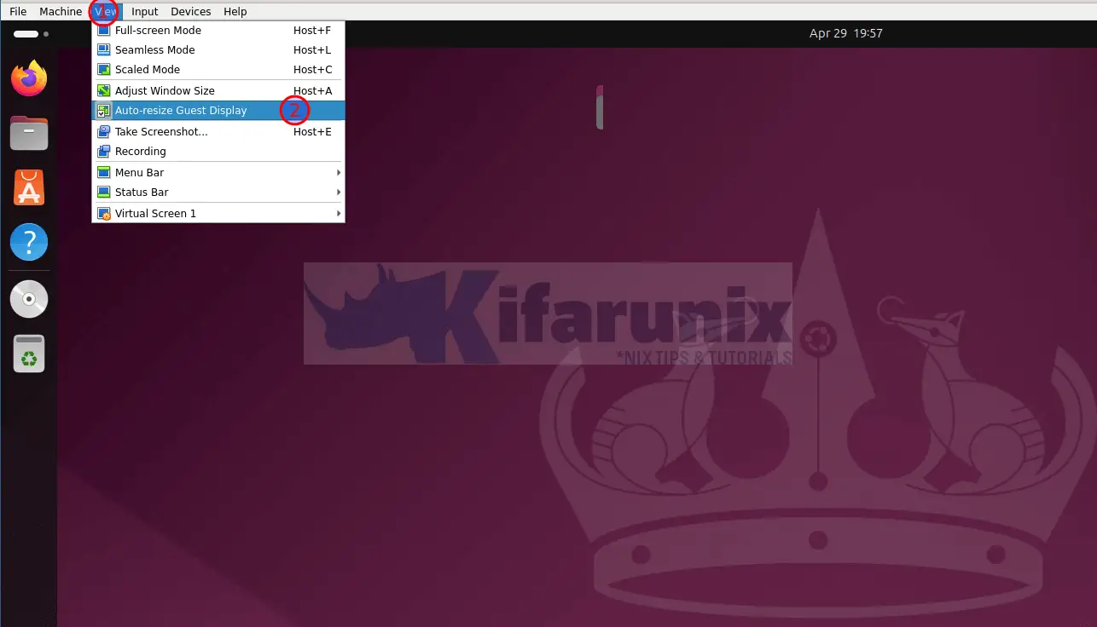
Task: Open the Help question-mark dock icon
Action: point(29,243)
